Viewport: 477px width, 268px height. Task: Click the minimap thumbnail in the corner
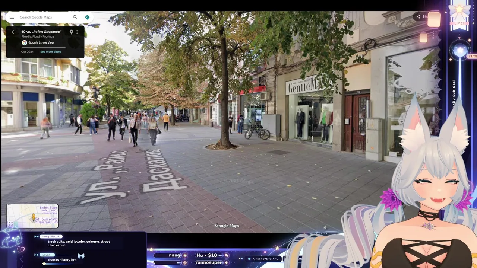(32, 216)
